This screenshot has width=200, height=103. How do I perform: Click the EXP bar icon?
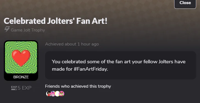coord(14,88)
